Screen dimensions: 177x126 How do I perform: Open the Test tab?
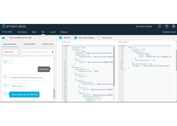click(x=43, y=32)
